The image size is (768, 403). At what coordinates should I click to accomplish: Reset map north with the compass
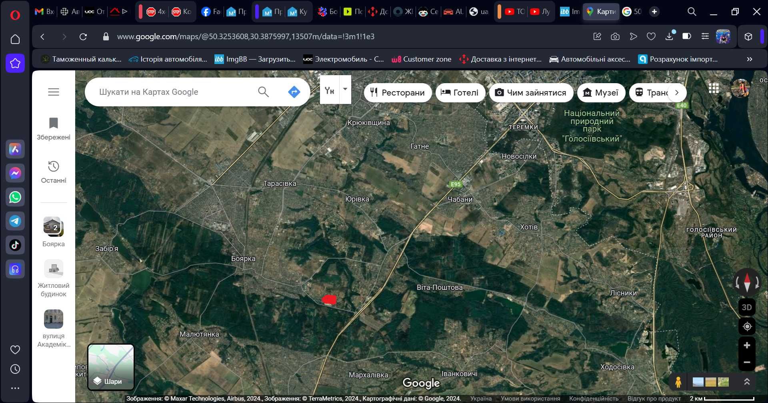[747, 282]
